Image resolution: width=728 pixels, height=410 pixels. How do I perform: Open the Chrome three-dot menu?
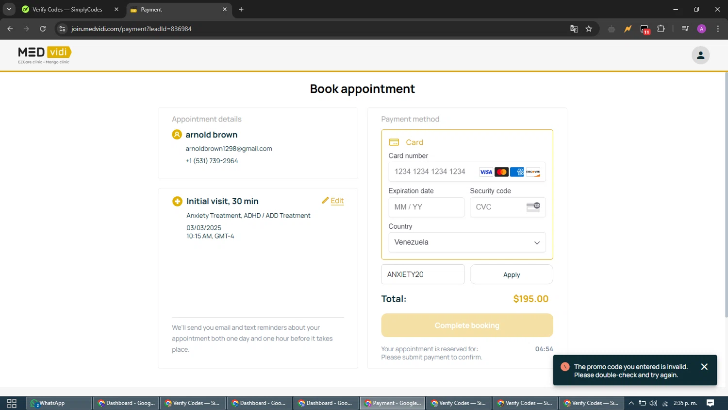tap(718, 29)
